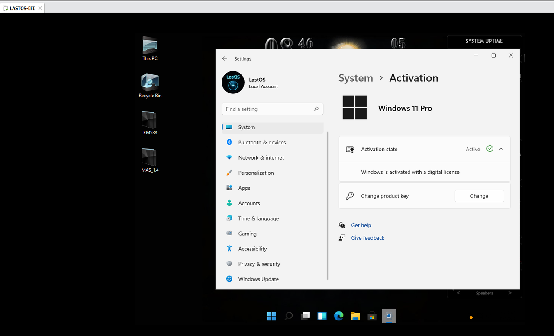Go back with the Settings back arrow
The width and height of the screenshot is (554, 336).
pyautogui.click(x=224, y=58)
